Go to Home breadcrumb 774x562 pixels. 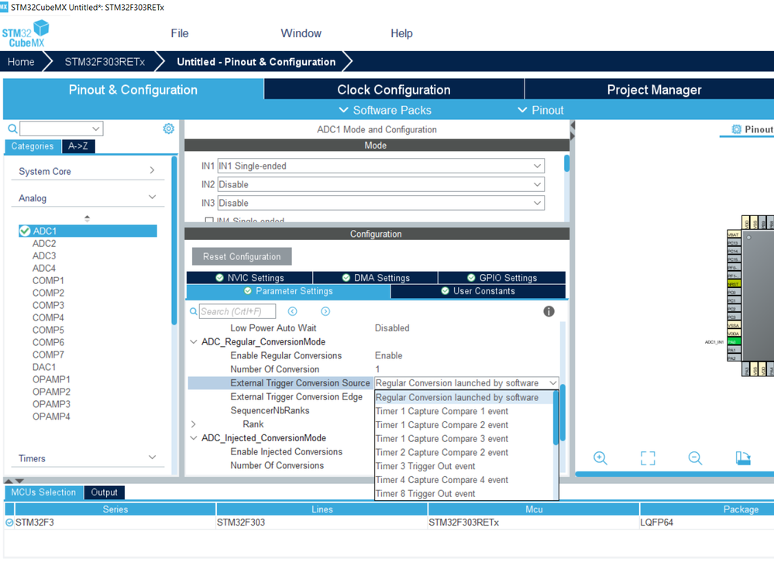click(21, 62)
